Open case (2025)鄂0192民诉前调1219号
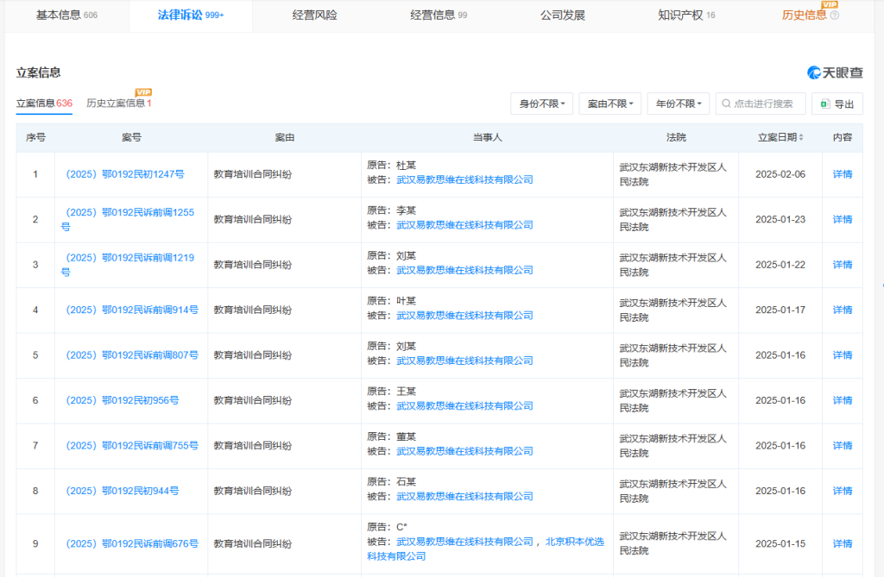Image resolution: width=884 pixels, height=577 pixels. [128, 264]
